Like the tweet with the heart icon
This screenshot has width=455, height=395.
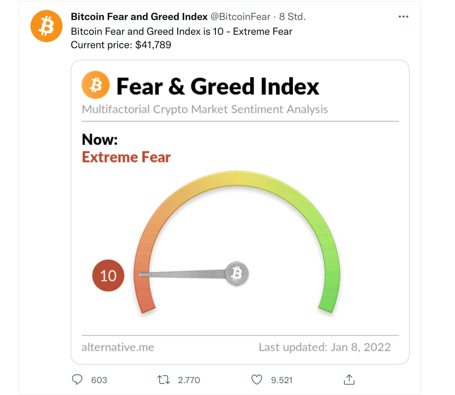pyautogui.click(x=256, y=380)
